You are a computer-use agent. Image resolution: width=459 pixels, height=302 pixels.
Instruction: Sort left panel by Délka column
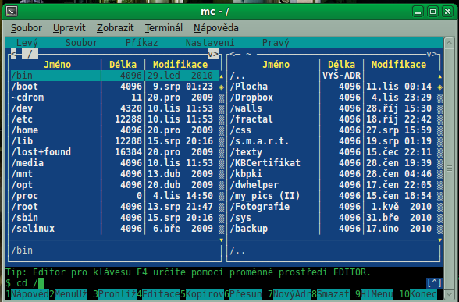pyautogui.click(x=123, y=64)
